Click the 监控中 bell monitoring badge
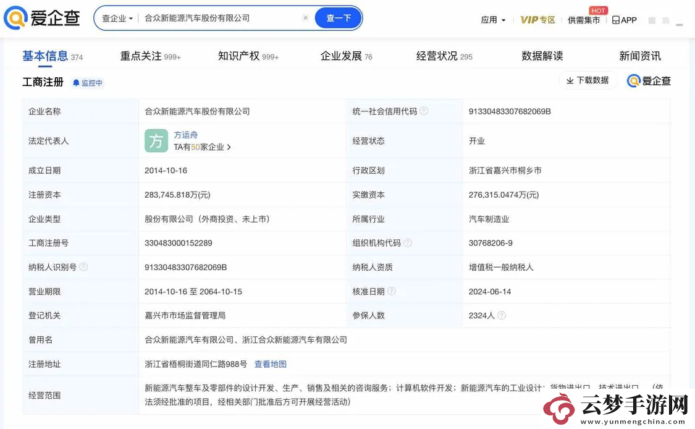The image size is (695, 429). (x=88, y=83)
